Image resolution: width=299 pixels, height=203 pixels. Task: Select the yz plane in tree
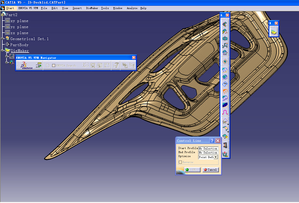click(20, 27)
